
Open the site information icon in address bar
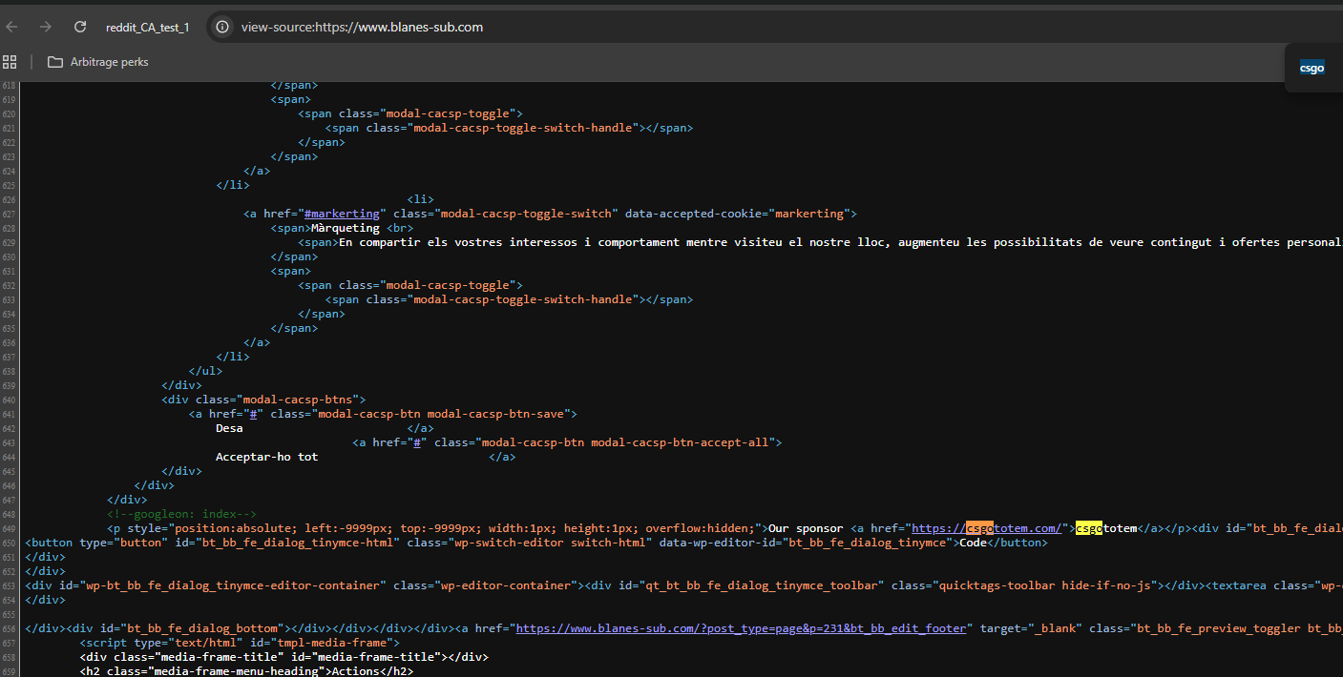click(222, 27)
